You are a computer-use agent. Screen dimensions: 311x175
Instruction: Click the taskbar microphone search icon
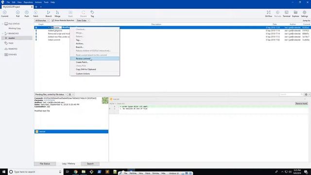tap(60, 172)
